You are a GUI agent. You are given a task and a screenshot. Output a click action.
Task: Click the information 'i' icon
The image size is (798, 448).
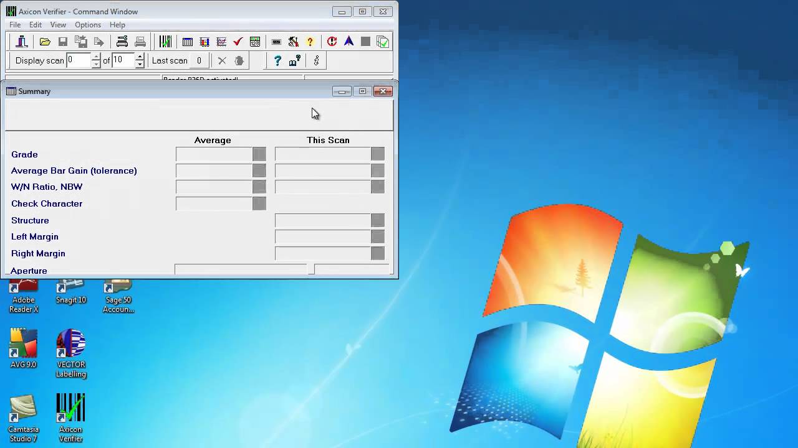[316, 60]
